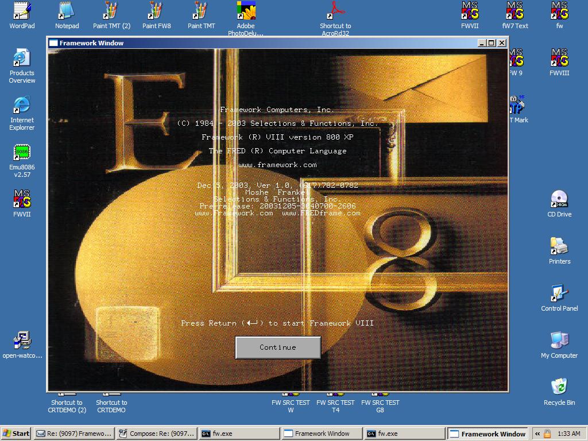The width and height of the screenshot is (588, 441).
Task: Select the Paint FW8 desktop icon
Action: click(156, 15)
